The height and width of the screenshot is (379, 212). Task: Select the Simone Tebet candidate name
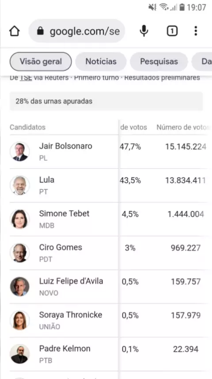pos(64,213)
